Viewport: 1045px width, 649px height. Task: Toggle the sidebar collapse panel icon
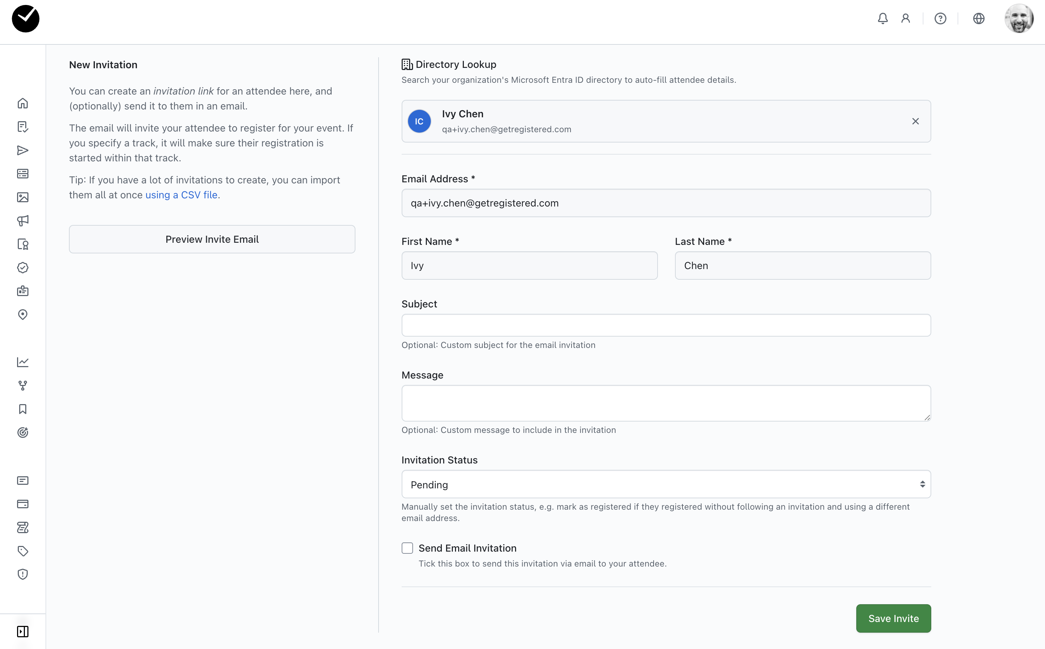(23, 631)
